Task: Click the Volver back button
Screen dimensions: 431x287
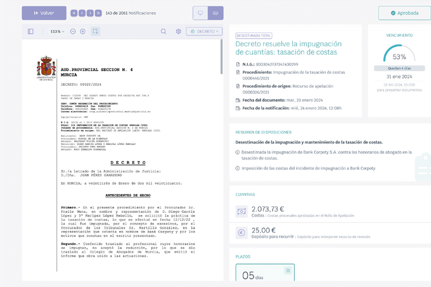Action: pos(44,13)
